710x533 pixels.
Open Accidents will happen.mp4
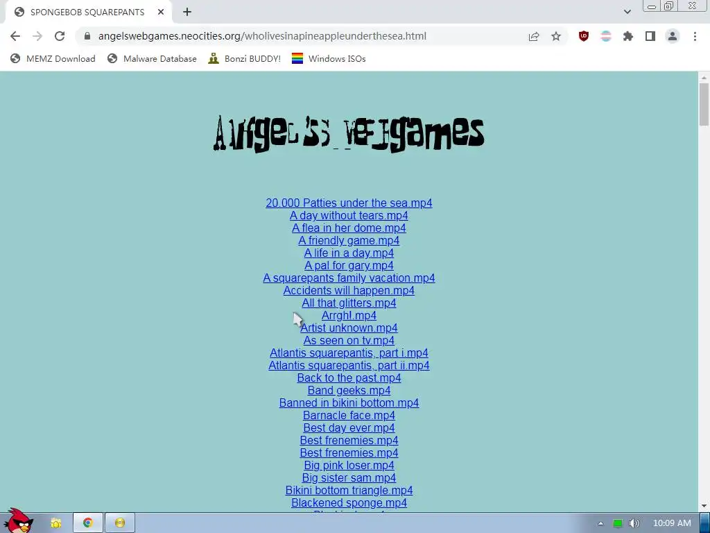[x=349, y=291]
